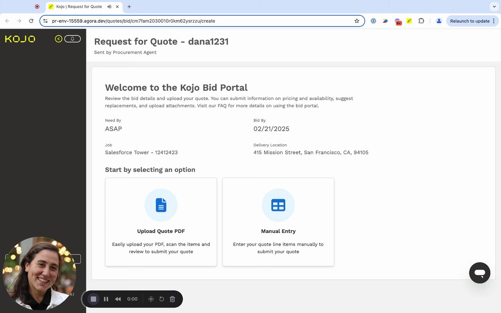501x313 pixels.
Task: Click the Kojo logo in sidebar
Action: [x=20, y=39]
